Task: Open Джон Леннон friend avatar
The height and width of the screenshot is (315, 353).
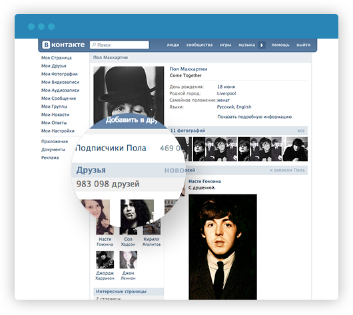Action: [129, 260]
